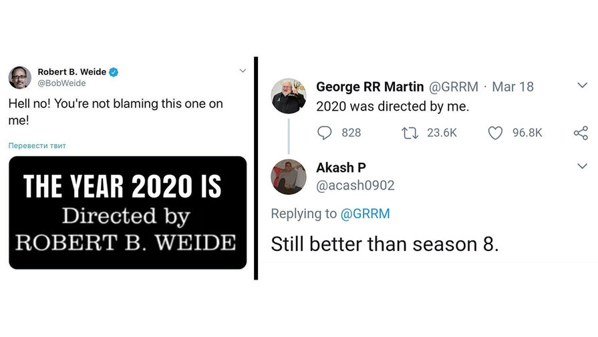598x337 pixels.
Task: Click the George RR Martin display name
Action: coord(369,87)
